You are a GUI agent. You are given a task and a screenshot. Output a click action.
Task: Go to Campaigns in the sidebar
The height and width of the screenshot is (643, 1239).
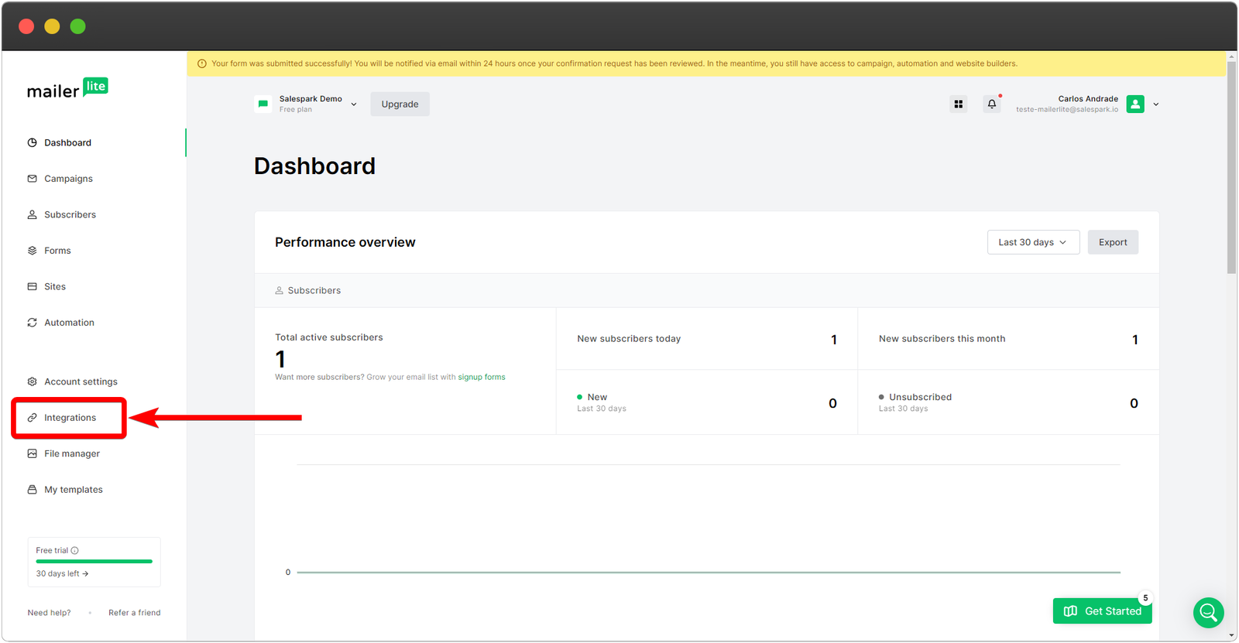68,179
